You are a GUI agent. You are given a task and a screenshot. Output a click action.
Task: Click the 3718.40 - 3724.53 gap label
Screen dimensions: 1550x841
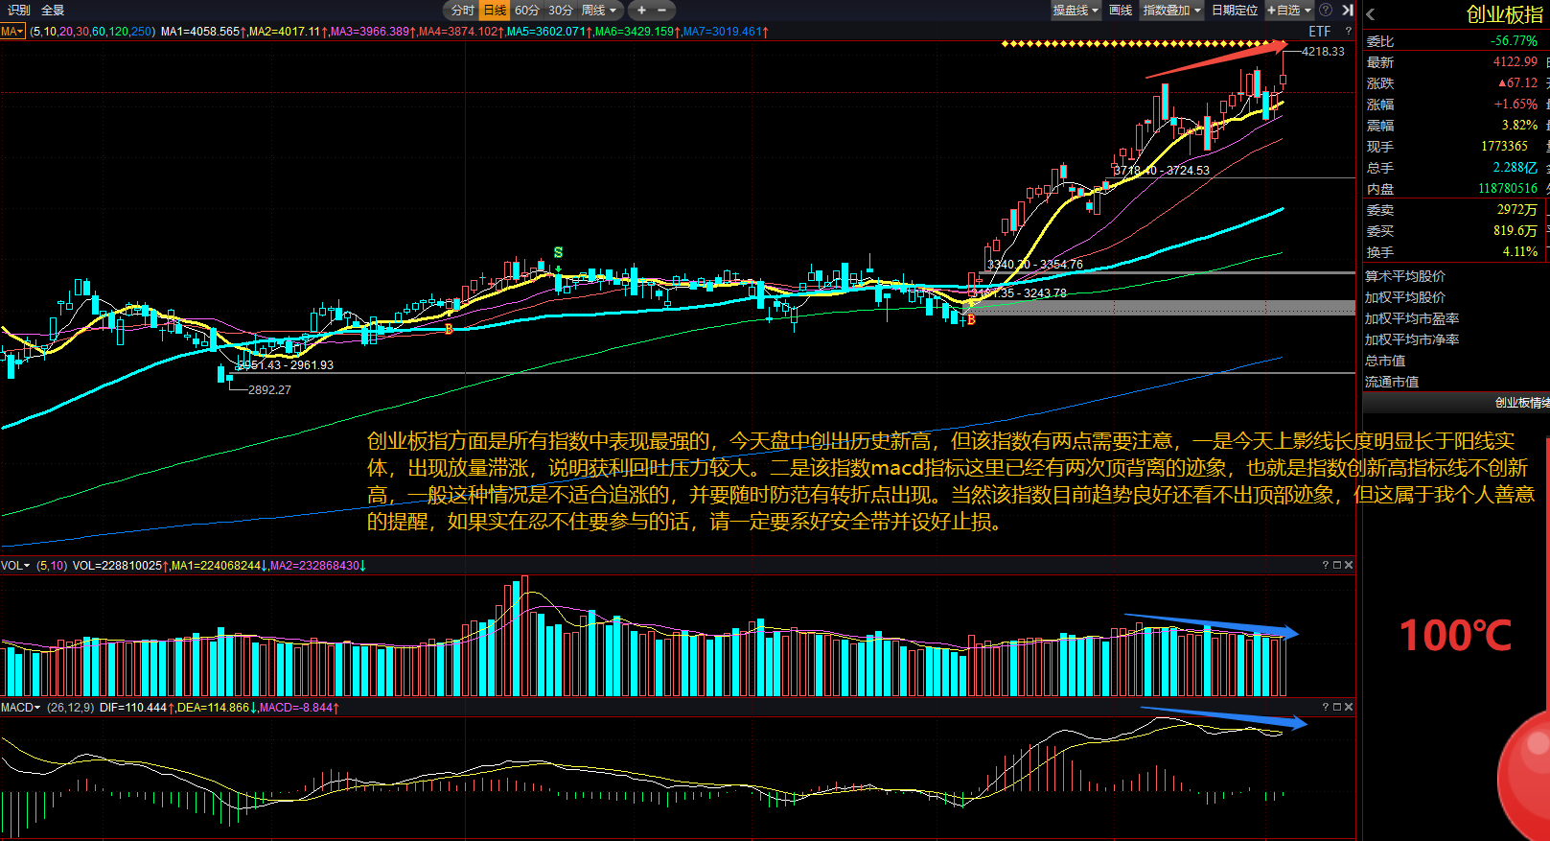[x=1161, y=171]
